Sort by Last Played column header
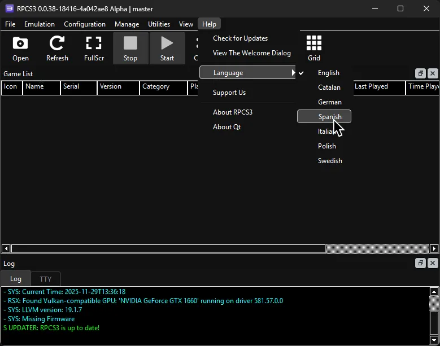 tap(379, 87)
